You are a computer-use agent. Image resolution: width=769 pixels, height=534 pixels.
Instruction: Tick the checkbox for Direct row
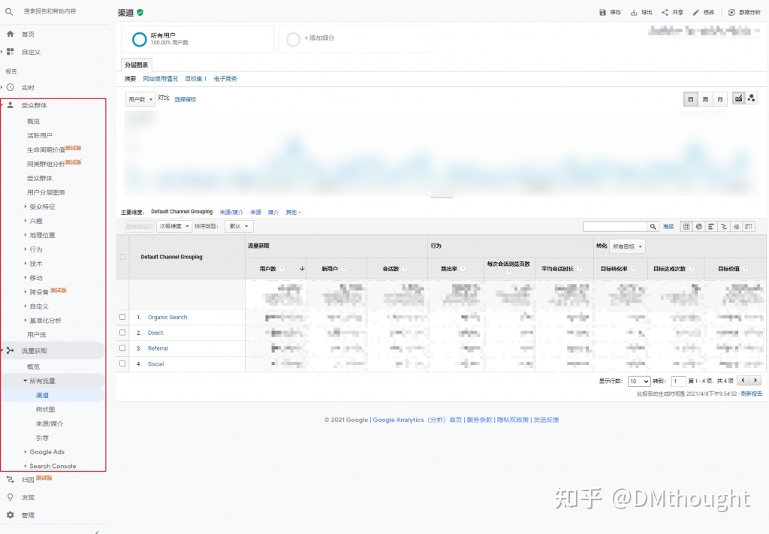pos(122,333)
